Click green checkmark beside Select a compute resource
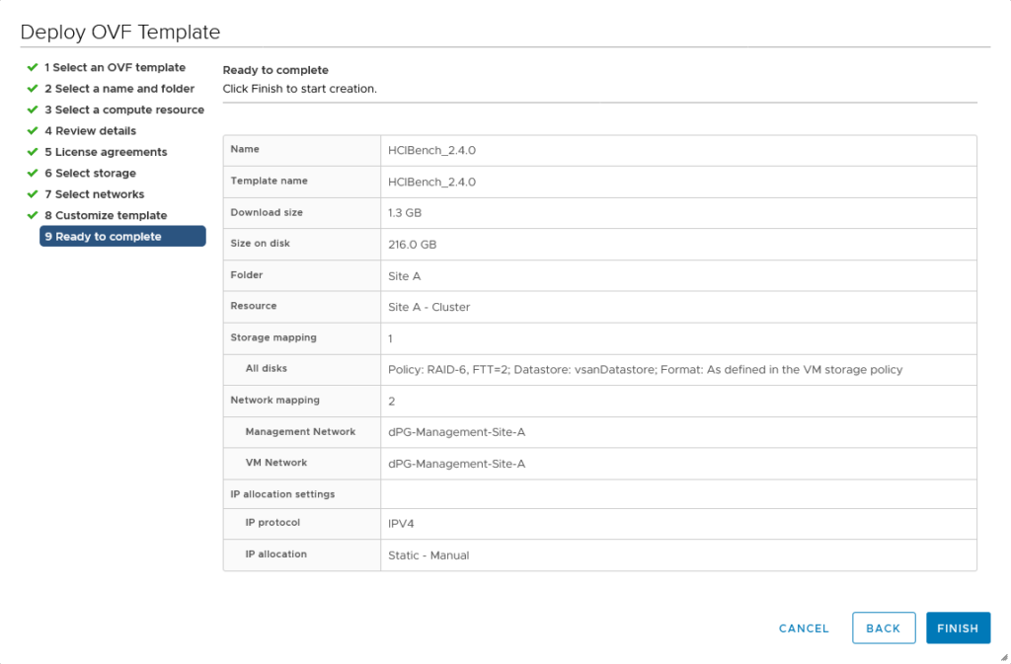This screenshot has width=1011, height=664. (33, 110)
